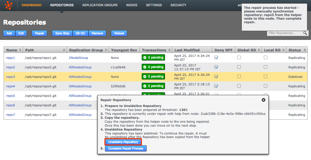This screenshot has height=160, width=311.
Task: Go to the Nodes tab
Action: (x=132, y=5)
